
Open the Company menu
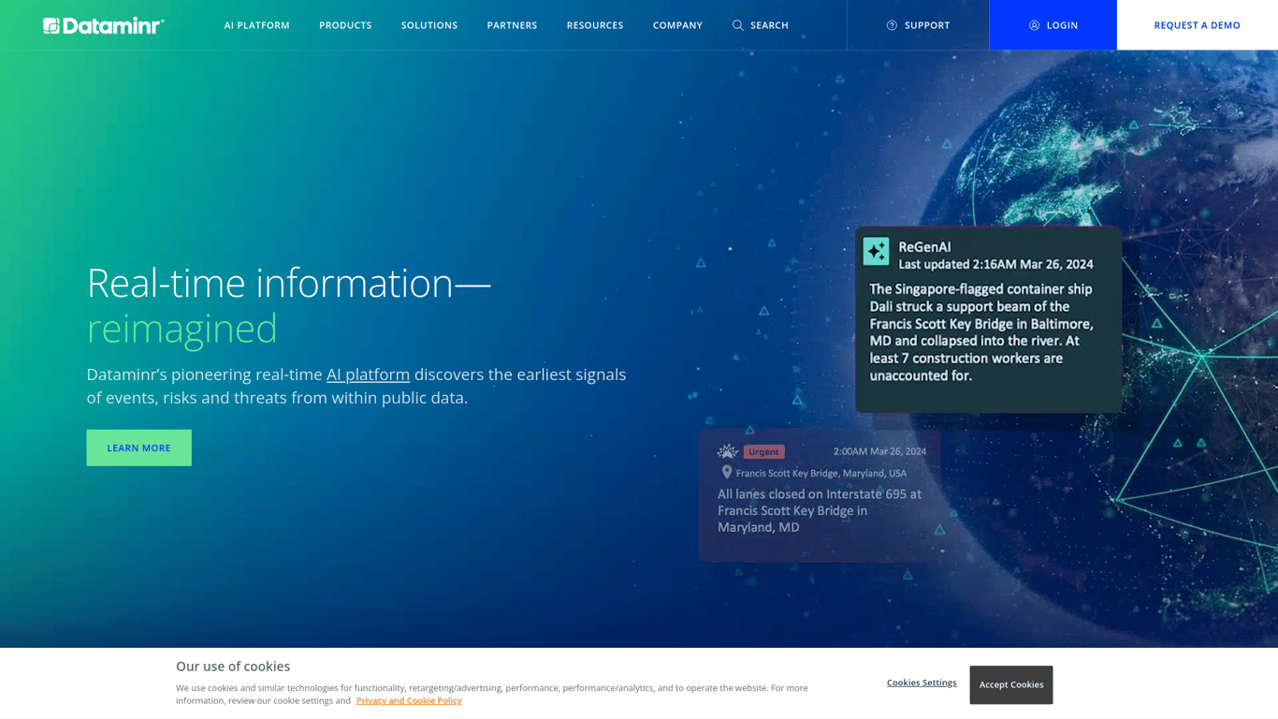click(677, 25)
